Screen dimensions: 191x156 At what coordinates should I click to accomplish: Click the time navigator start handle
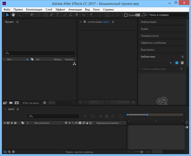(x=127, y=115)
